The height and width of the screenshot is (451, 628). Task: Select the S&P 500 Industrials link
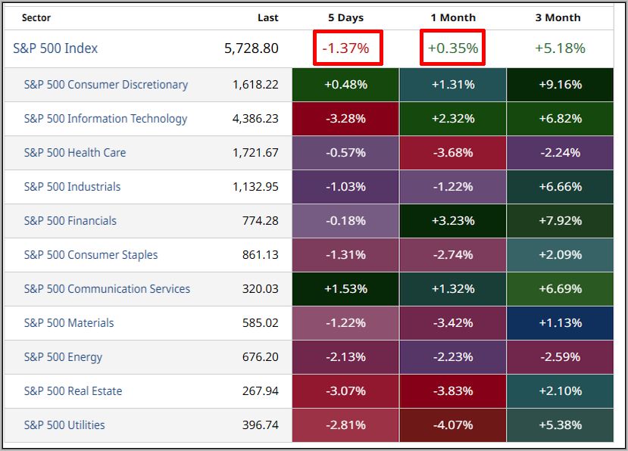point(72,187)
